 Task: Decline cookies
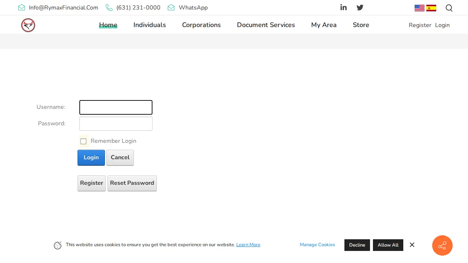357,245
